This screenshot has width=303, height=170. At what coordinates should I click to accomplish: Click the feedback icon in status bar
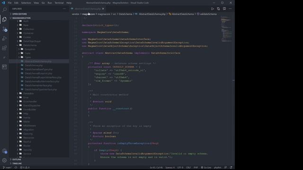pos(225,168)
